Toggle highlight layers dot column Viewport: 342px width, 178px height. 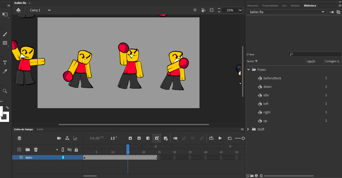click(x=57, y=150)
